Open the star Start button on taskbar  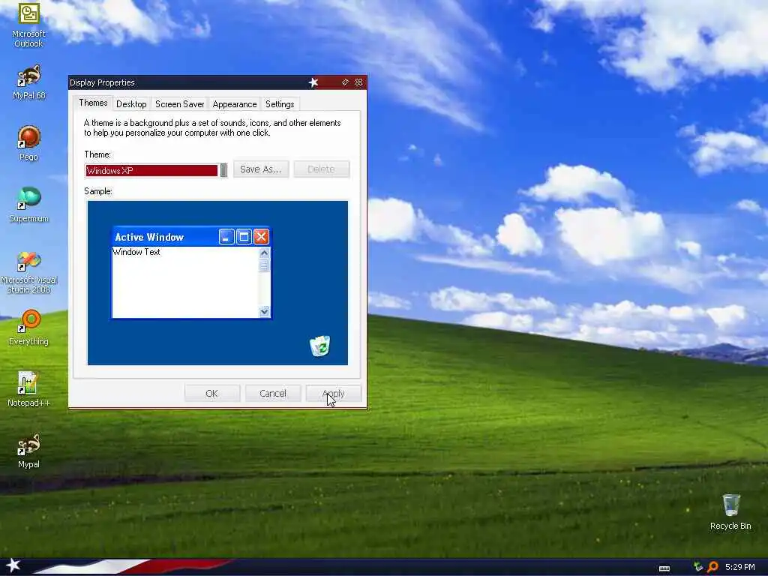point(13,565)
